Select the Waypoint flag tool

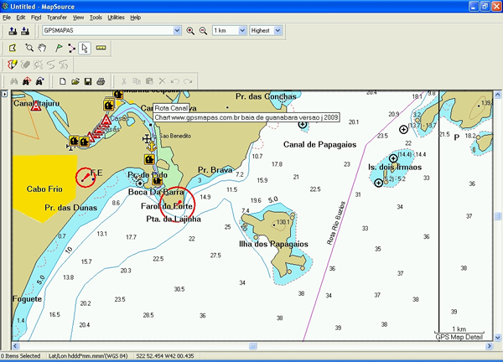(x=57, y=47)
